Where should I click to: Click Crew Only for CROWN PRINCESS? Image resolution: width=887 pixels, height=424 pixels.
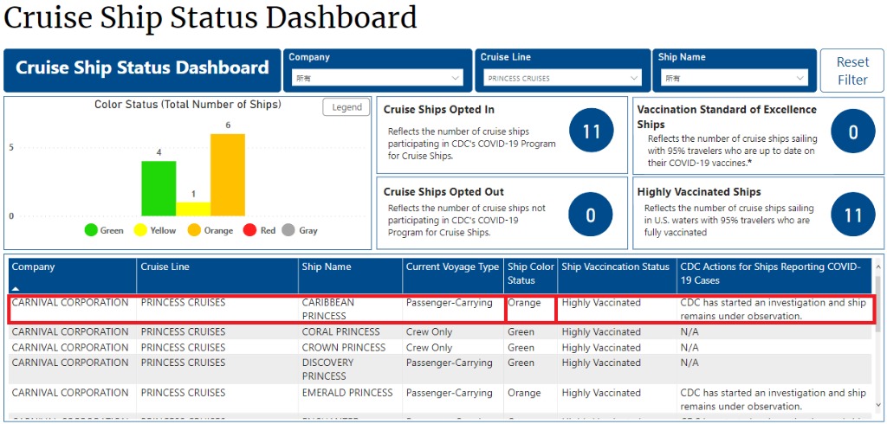[x=430, y=347]
